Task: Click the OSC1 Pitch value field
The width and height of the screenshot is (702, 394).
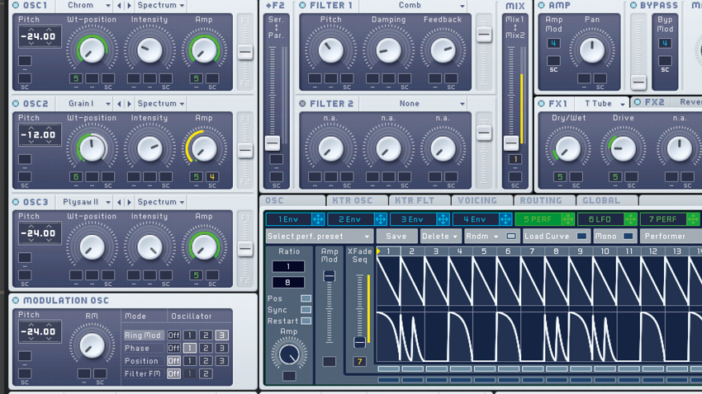Action: [x=40, y=36]
